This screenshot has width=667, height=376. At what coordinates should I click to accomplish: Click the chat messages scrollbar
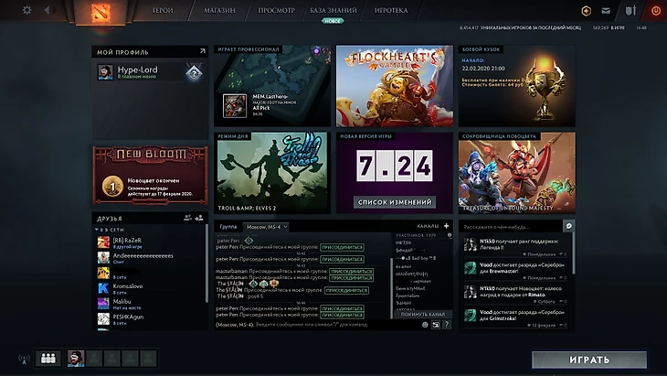pos(391,287)
